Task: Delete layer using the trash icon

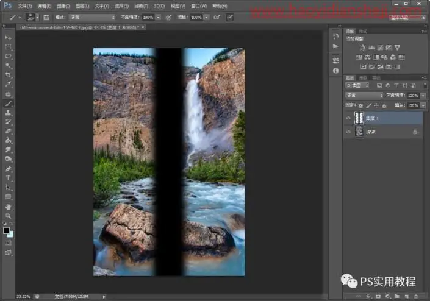Action: 416,296
